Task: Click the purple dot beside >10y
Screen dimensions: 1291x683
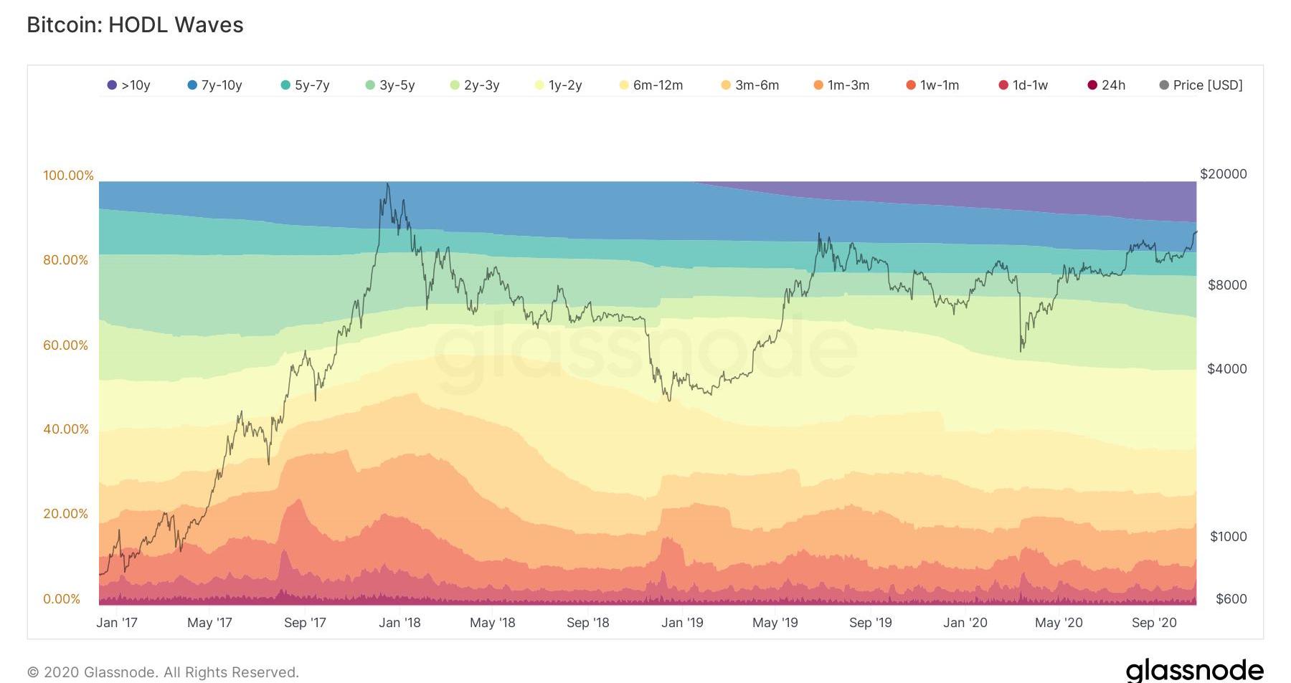Action: pos(112,85)
